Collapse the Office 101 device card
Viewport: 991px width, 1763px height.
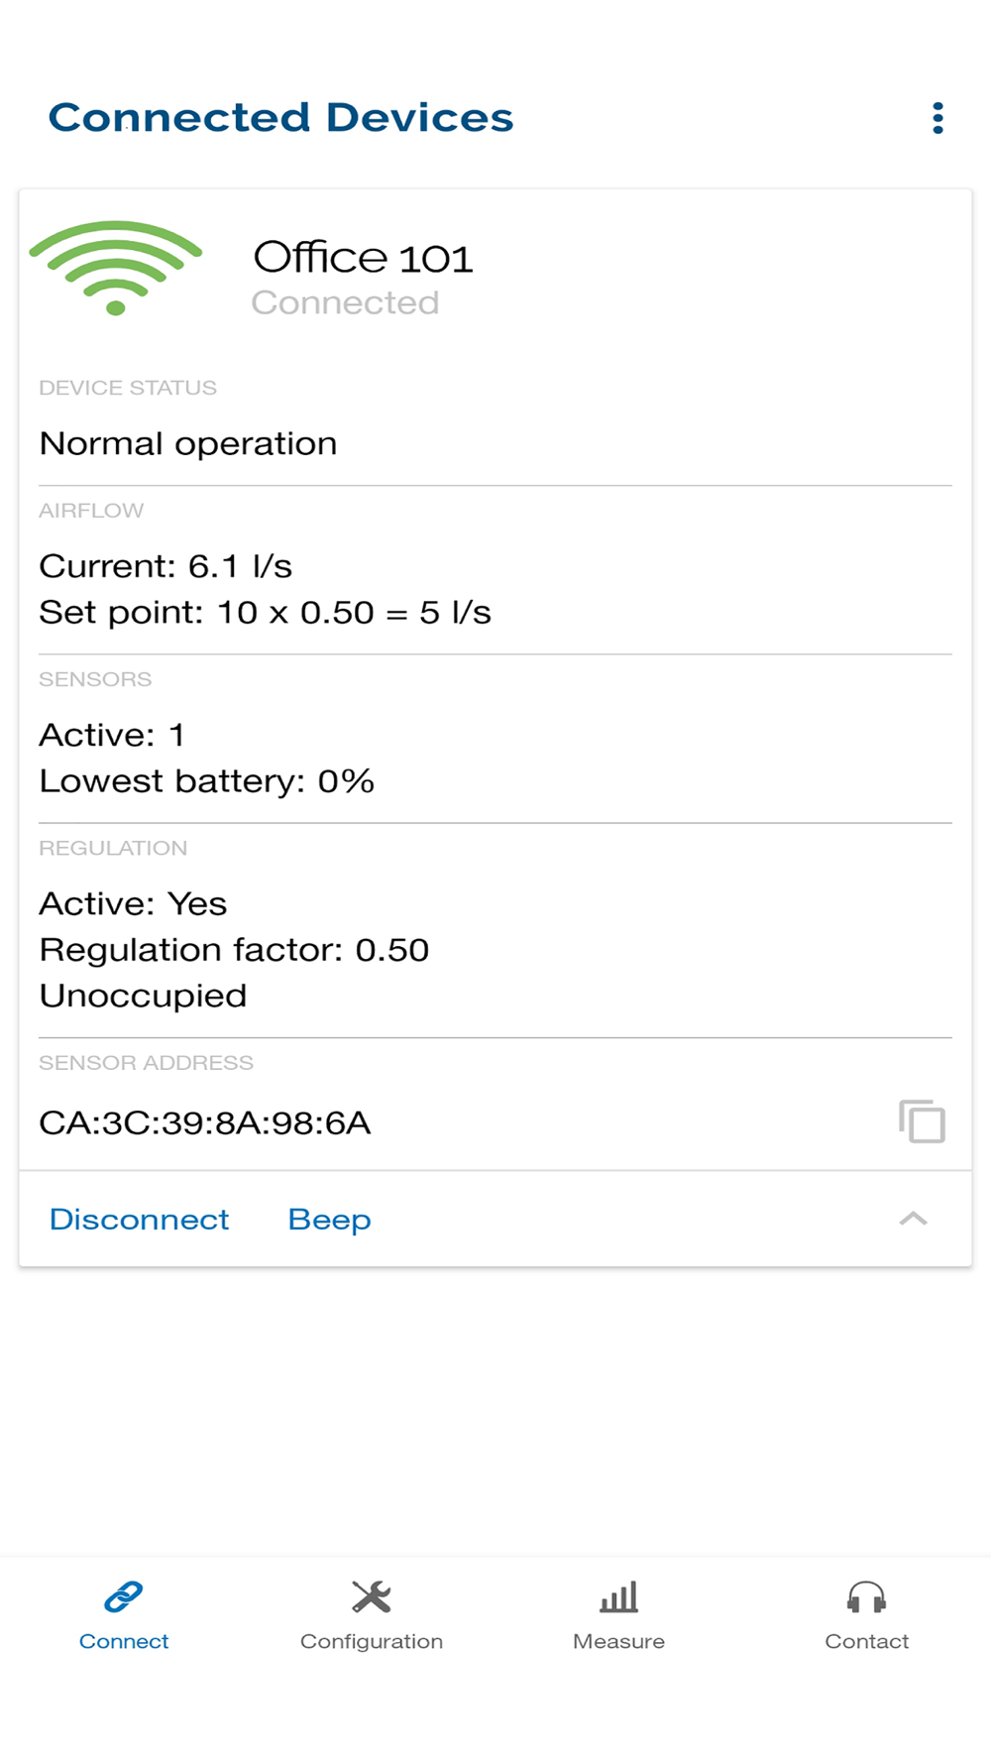coord(913,1219)
